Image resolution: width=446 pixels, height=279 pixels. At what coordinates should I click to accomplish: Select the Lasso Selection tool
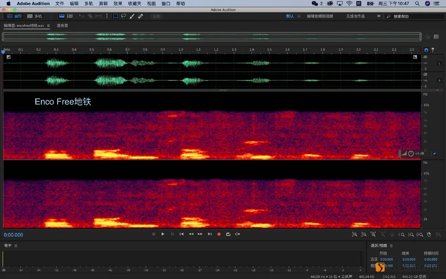124,16
